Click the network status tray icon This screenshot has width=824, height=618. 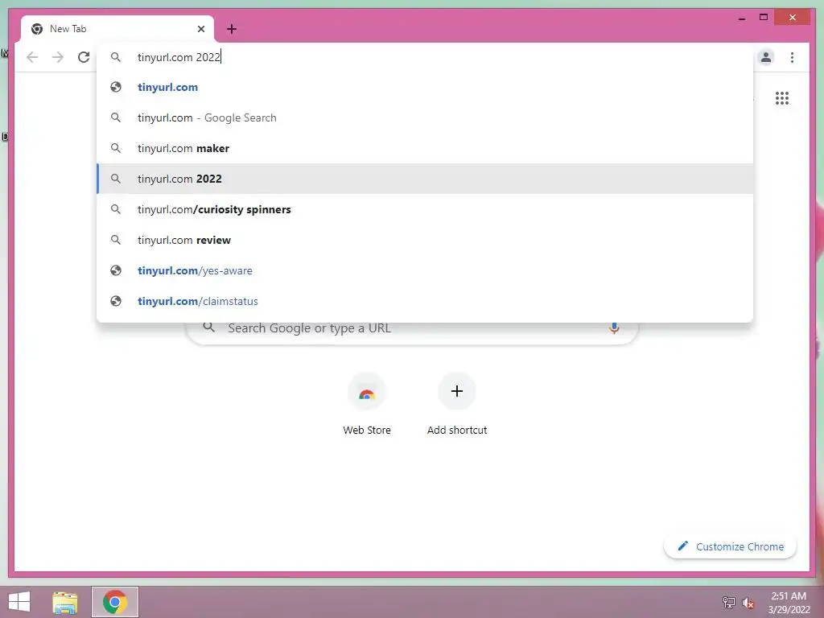(x=728, y=602)
